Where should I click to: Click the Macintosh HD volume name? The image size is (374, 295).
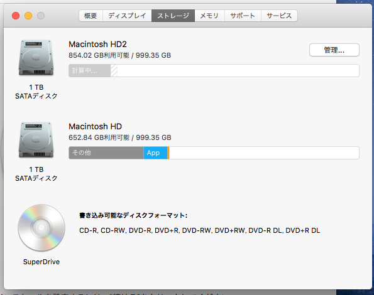click(95, 126)
